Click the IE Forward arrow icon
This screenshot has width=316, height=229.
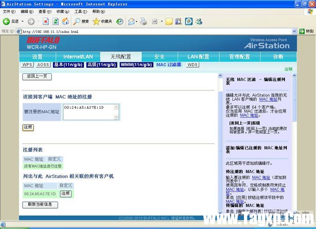coord(31,22)
